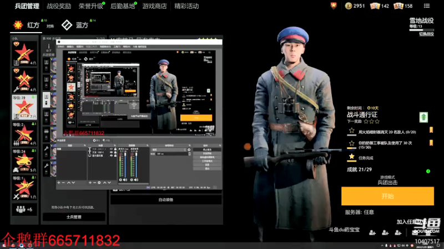
Task: Open the hamburger main menu icon
Action: [427, 6]
